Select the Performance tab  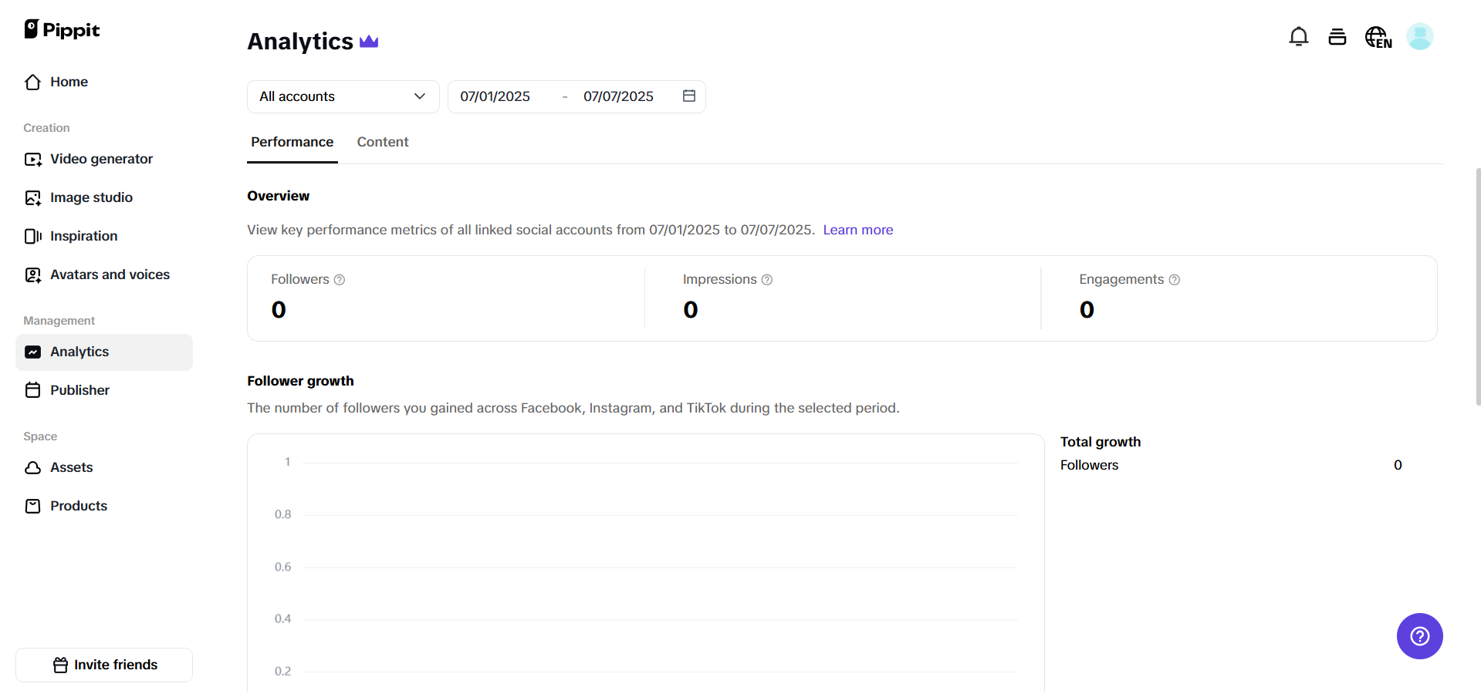292,142
